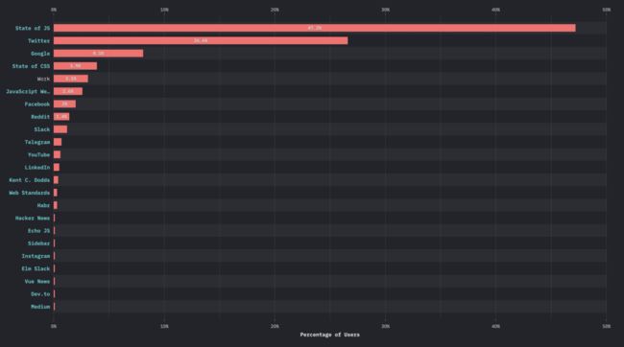Click the 40% tick on the top axis
This screenshot has width=624, height=347.
[x=495, y=10]
